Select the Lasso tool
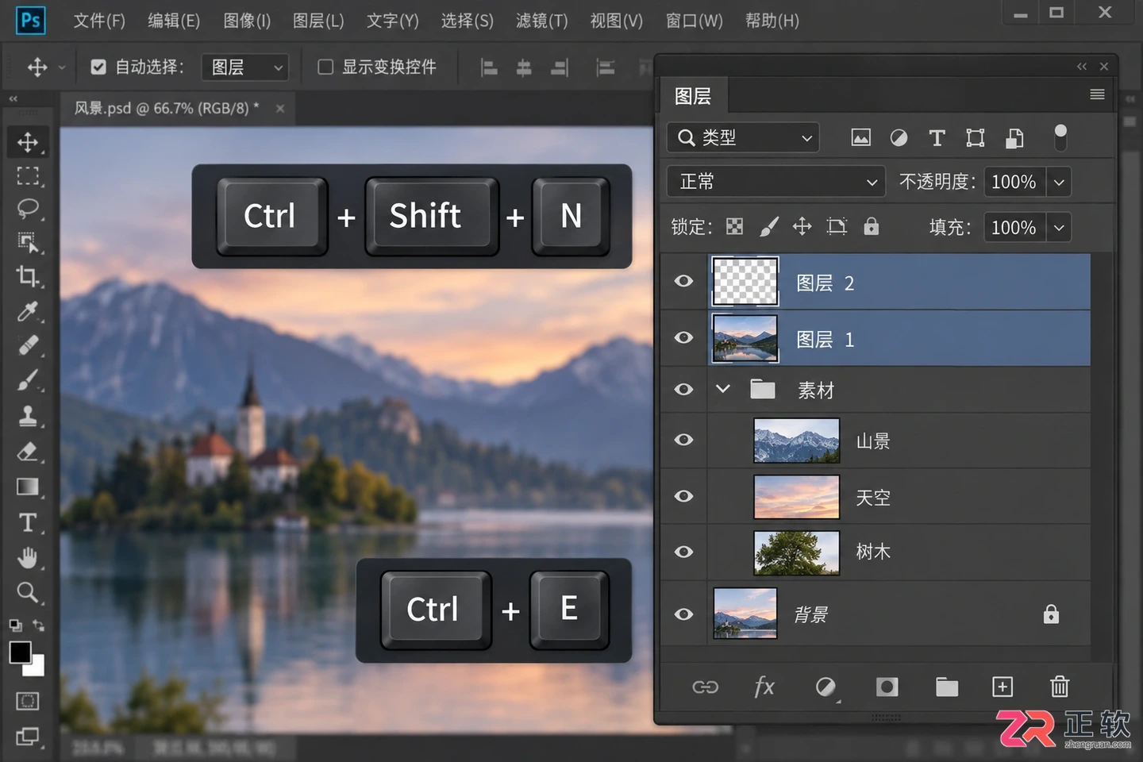1143x762 pixels. [28, 209]
